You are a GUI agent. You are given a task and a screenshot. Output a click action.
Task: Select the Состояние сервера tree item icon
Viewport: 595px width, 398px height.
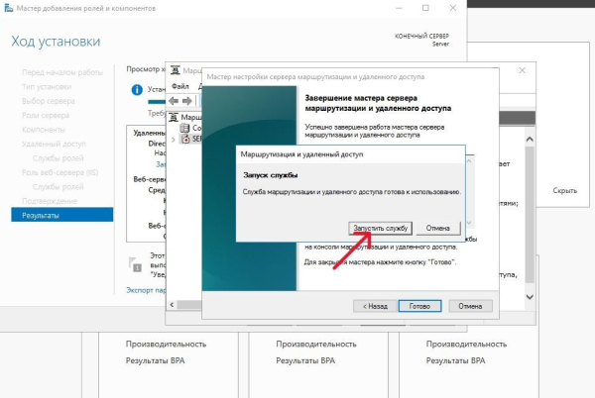click(x=184, y=128)
